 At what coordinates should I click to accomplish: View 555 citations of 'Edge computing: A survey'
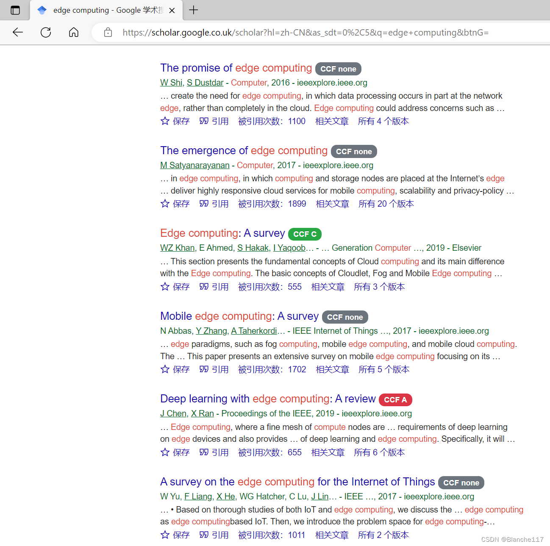point(270,287)
